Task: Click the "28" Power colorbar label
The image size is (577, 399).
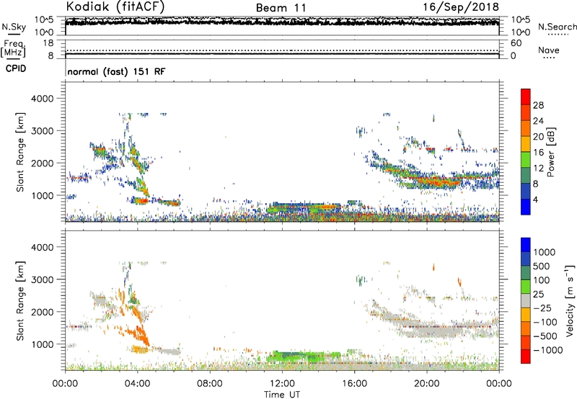Action: [538, 105]
